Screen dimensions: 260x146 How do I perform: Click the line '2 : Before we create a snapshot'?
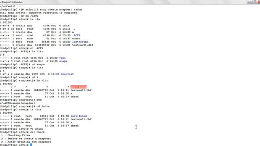click(26, 139)
